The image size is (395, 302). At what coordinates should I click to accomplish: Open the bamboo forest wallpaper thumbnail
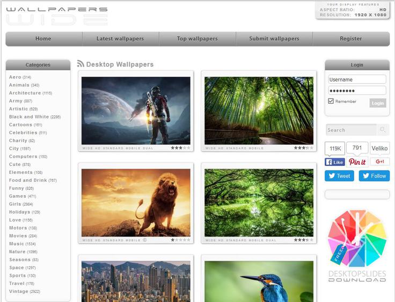259,111
